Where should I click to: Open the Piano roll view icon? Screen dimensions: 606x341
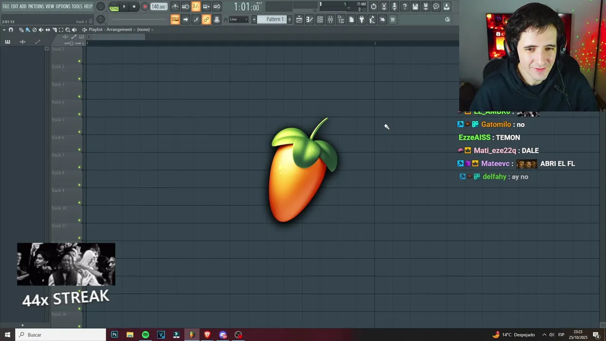(x=310, y=19)
